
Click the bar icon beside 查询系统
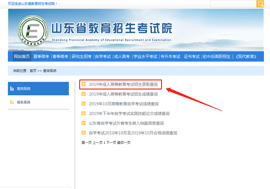point(12,89)
